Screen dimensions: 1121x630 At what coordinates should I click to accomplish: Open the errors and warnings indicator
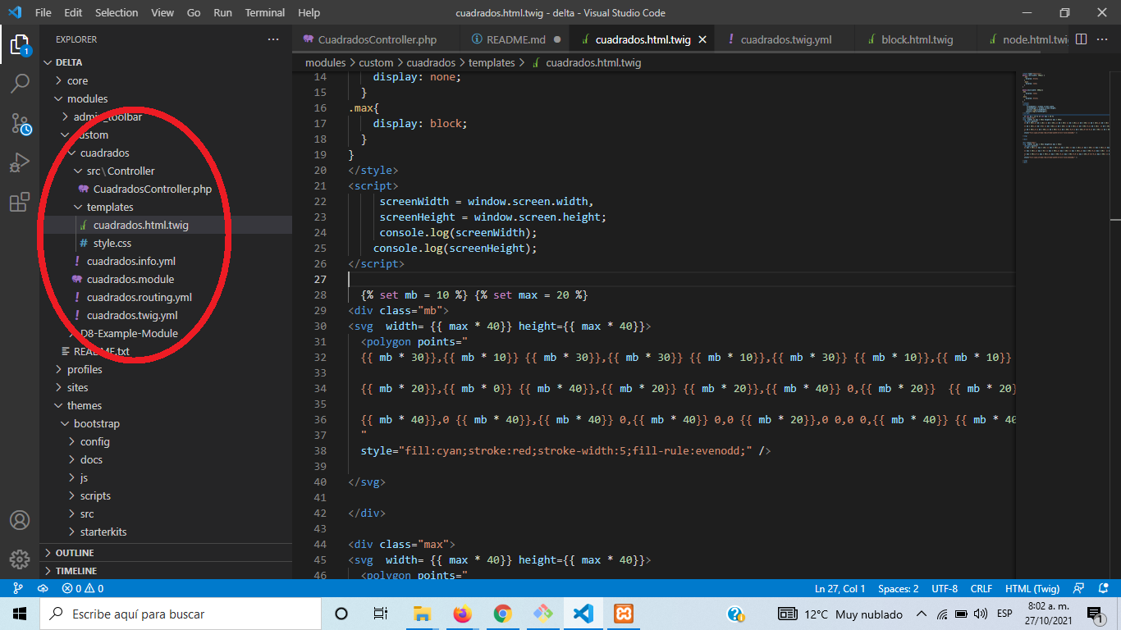tap(82, 588)
